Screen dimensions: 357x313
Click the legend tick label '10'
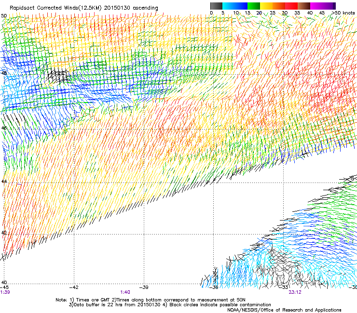pos(236,13)
